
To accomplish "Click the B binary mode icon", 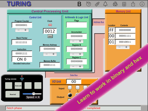I will point(79,4).
